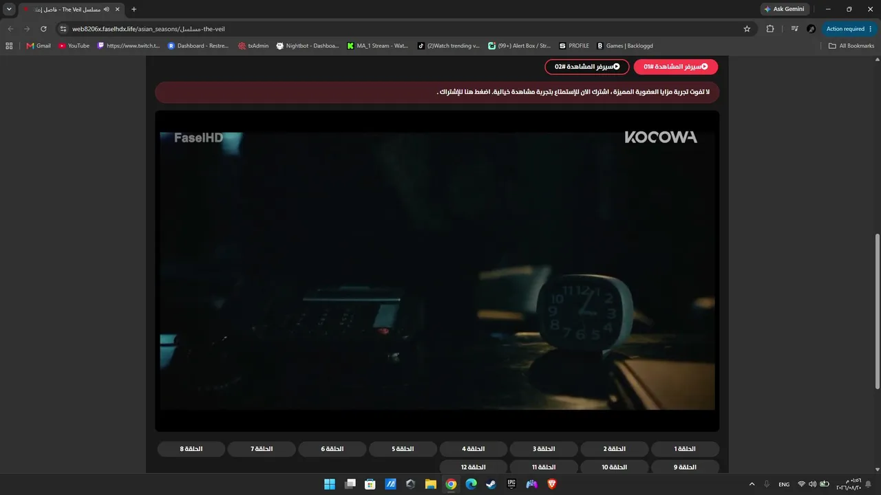This screenshot has height=495, width=881.
Task: Open the Windows Start menu
Action: pyautogui.click(x=330, y=484)
